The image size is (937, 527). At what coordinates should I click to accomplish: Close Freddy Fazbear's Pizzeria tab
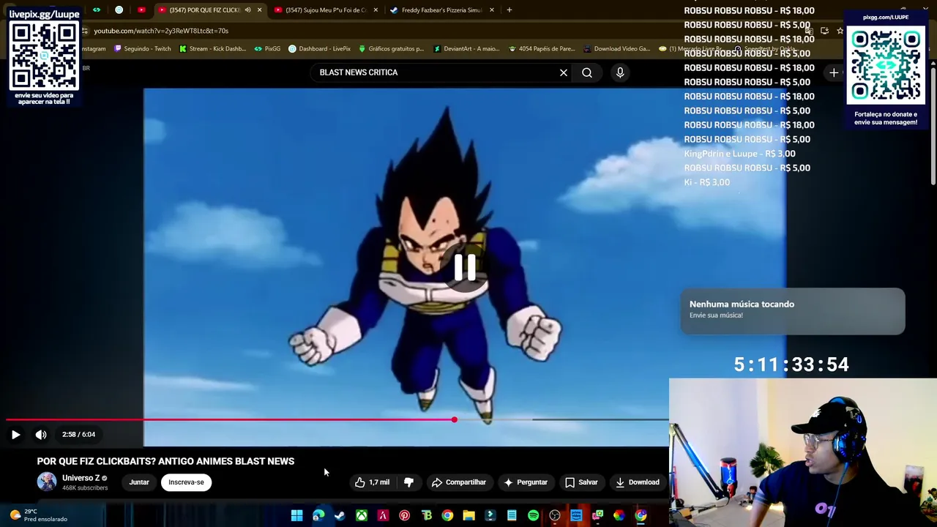492,10
